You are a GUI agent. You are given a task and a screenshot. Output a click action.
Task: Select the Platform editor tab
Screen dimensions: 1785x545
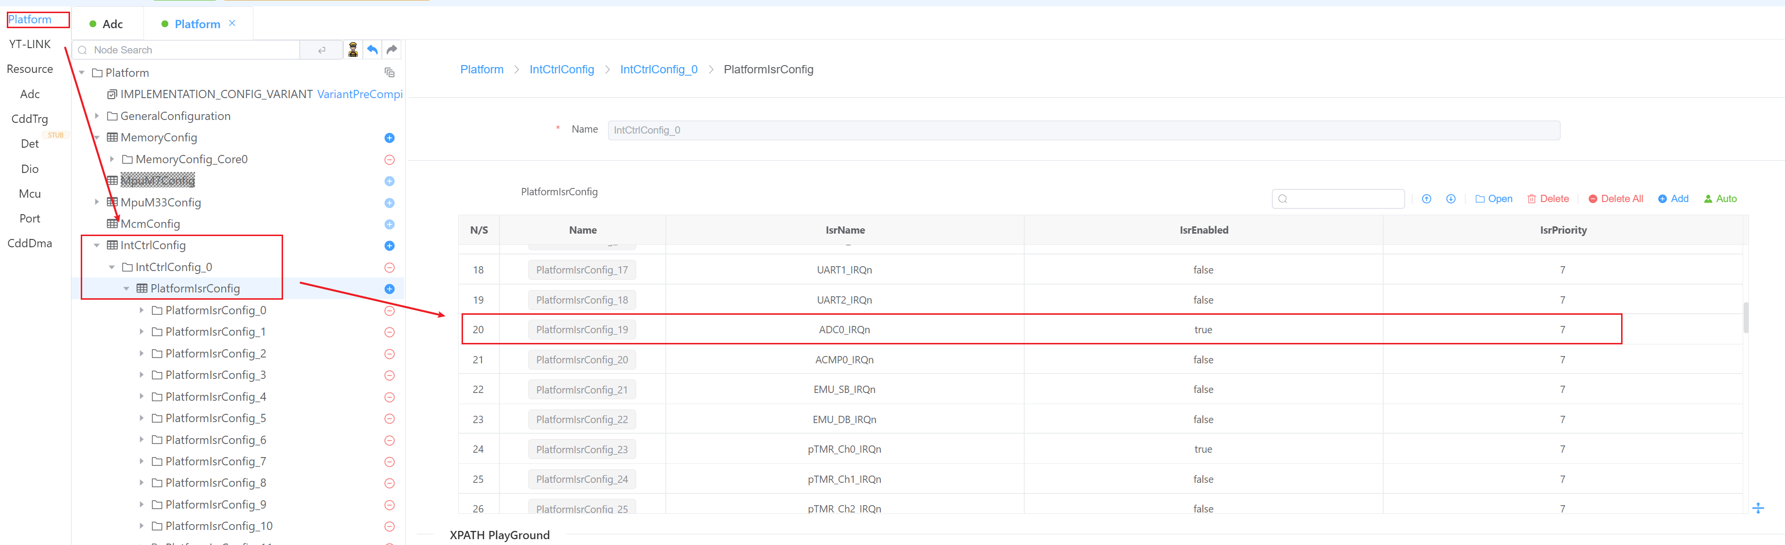coord(197,24)
